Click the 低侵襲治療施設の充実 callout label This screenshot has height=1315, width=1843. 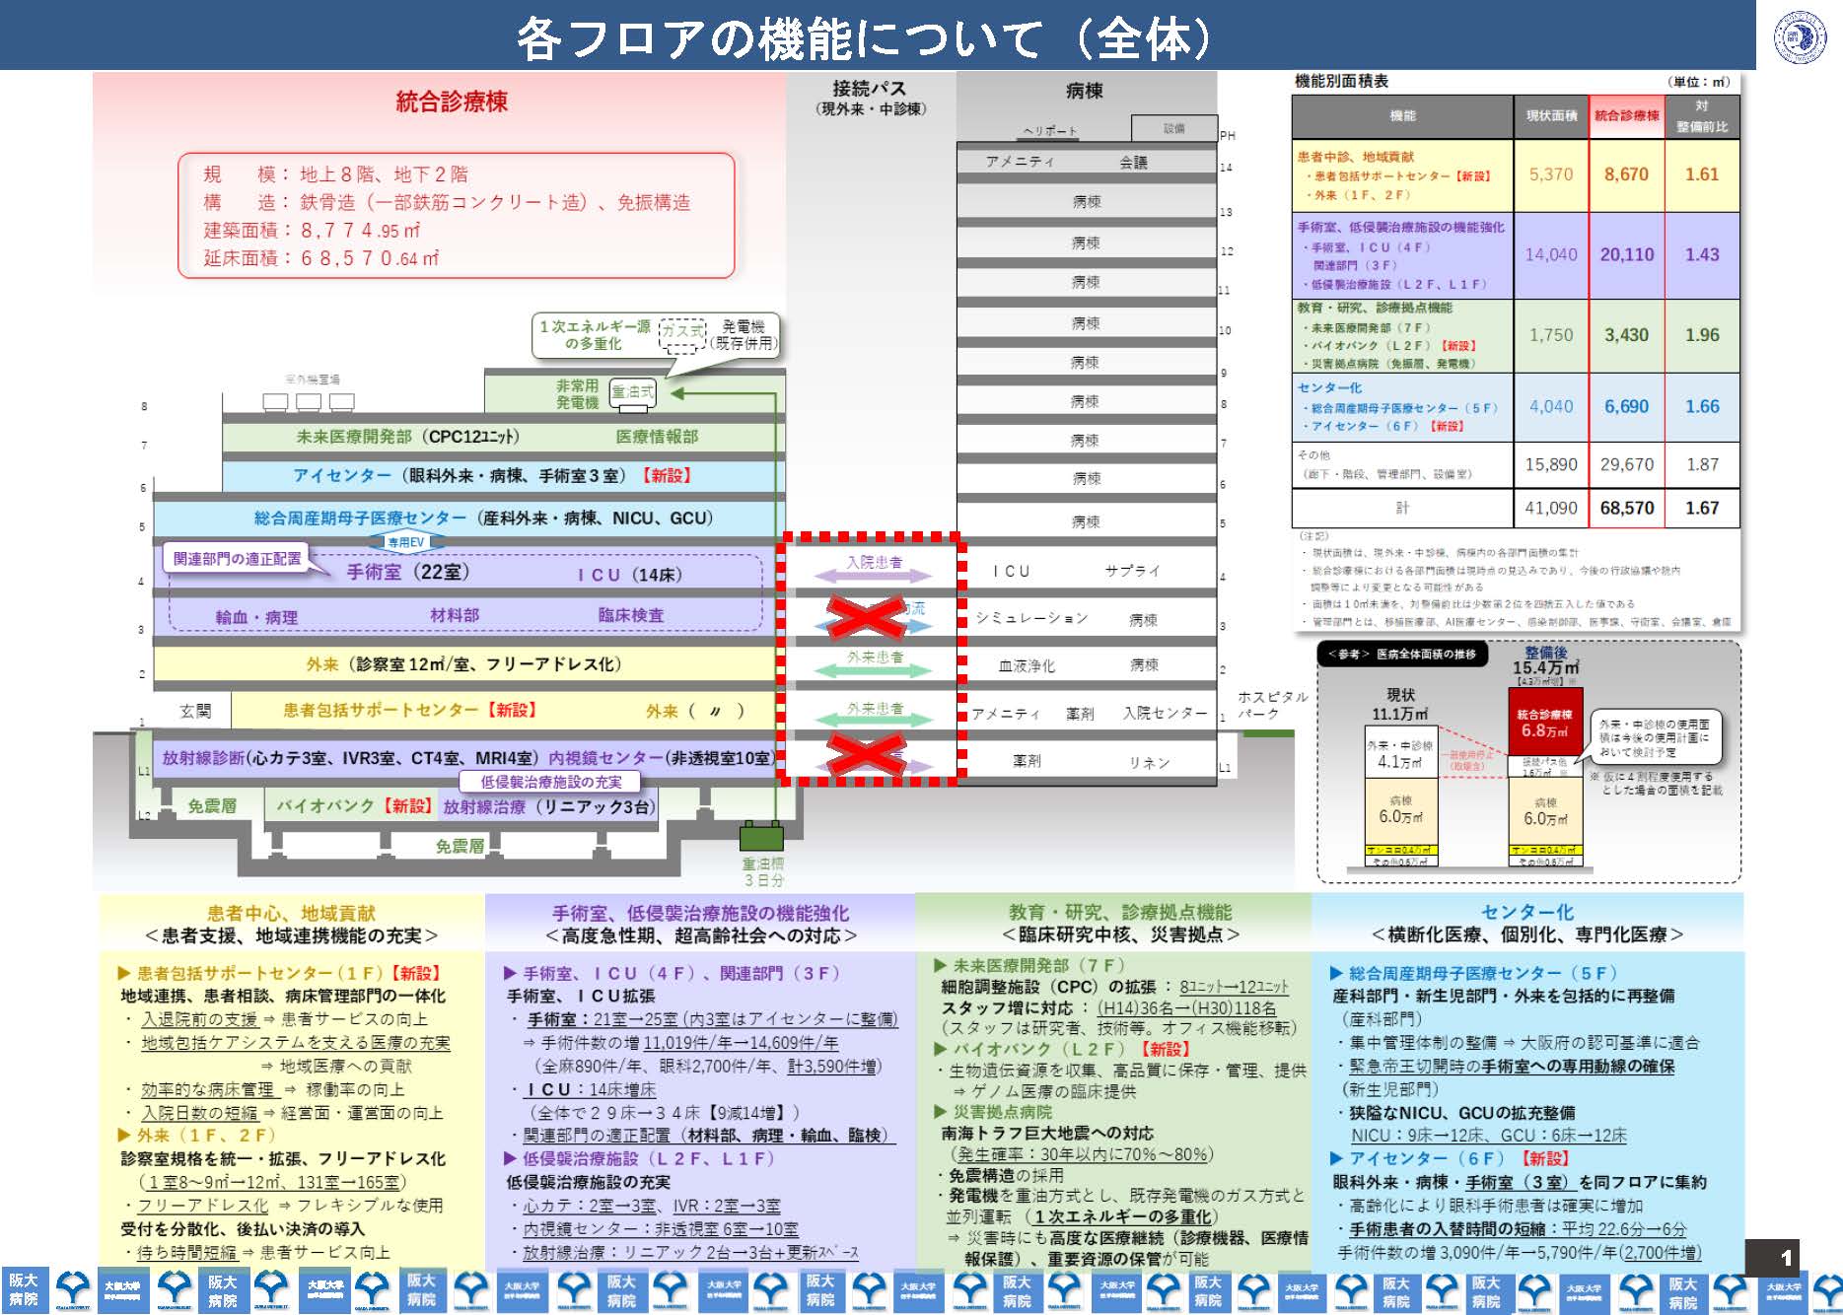550,782
